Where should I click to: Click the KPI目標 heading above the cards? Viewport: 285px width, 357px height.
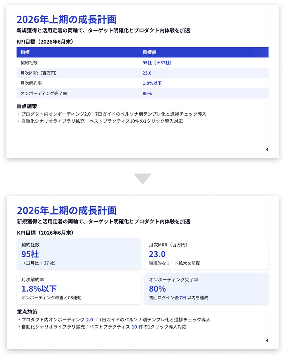pos(45,233)
